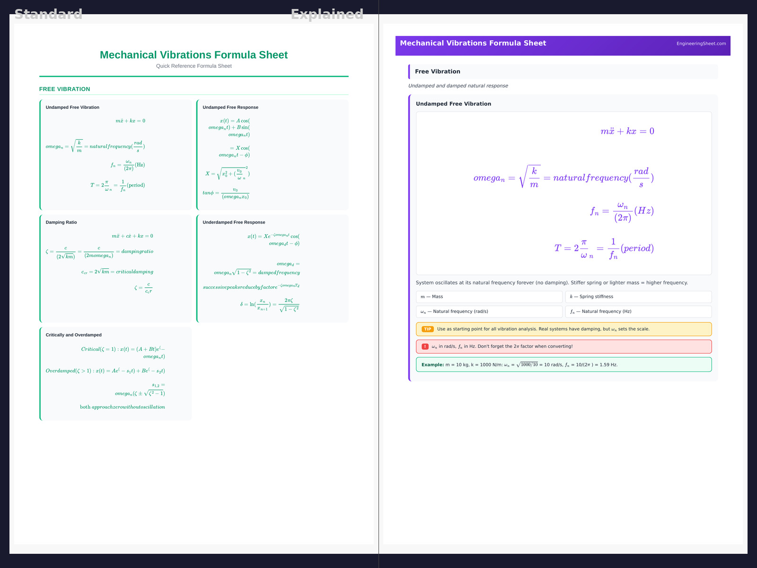757x568 pixels.
Task: Click the red exclamation warning icon
Action: [425, 346]
